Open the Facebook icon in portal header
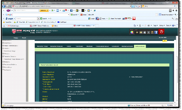Screen dimensions: 182x110 [x=156, y=32]
